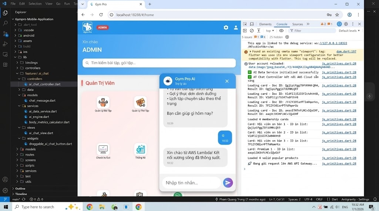Open Chrome profile icon
Screen dimensions: 379x211
(349, 15)
